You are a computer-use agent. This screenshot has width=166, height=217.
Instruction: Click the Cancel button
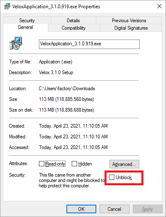pos(114,209)
